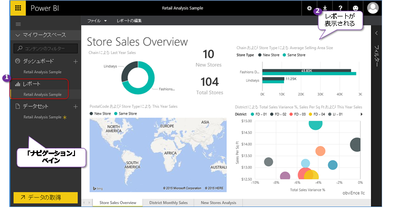This screenshot has width=411, height=208.
Task: Select the レポート heading
Action: coord(31,84)
